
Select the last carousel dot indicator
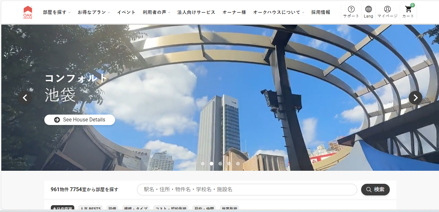[238, 164]
